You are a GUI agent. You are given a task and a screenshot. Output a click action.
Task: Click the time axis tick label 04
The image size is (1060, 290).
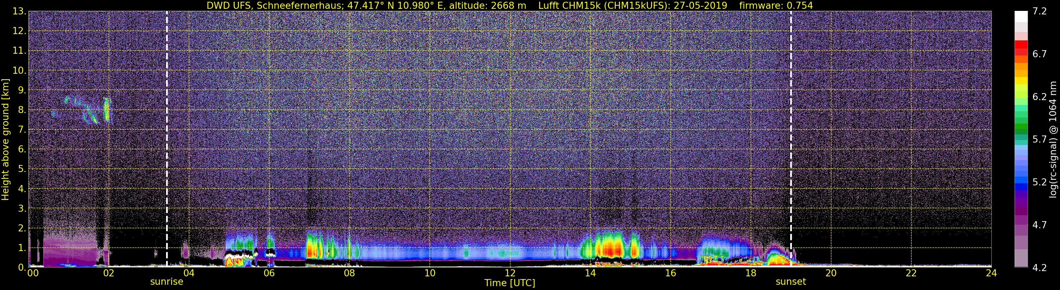point(189,273)
